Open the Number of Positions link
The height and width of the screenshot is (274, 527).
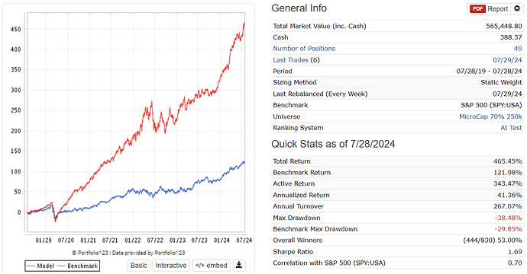click(x=304, y=49)
